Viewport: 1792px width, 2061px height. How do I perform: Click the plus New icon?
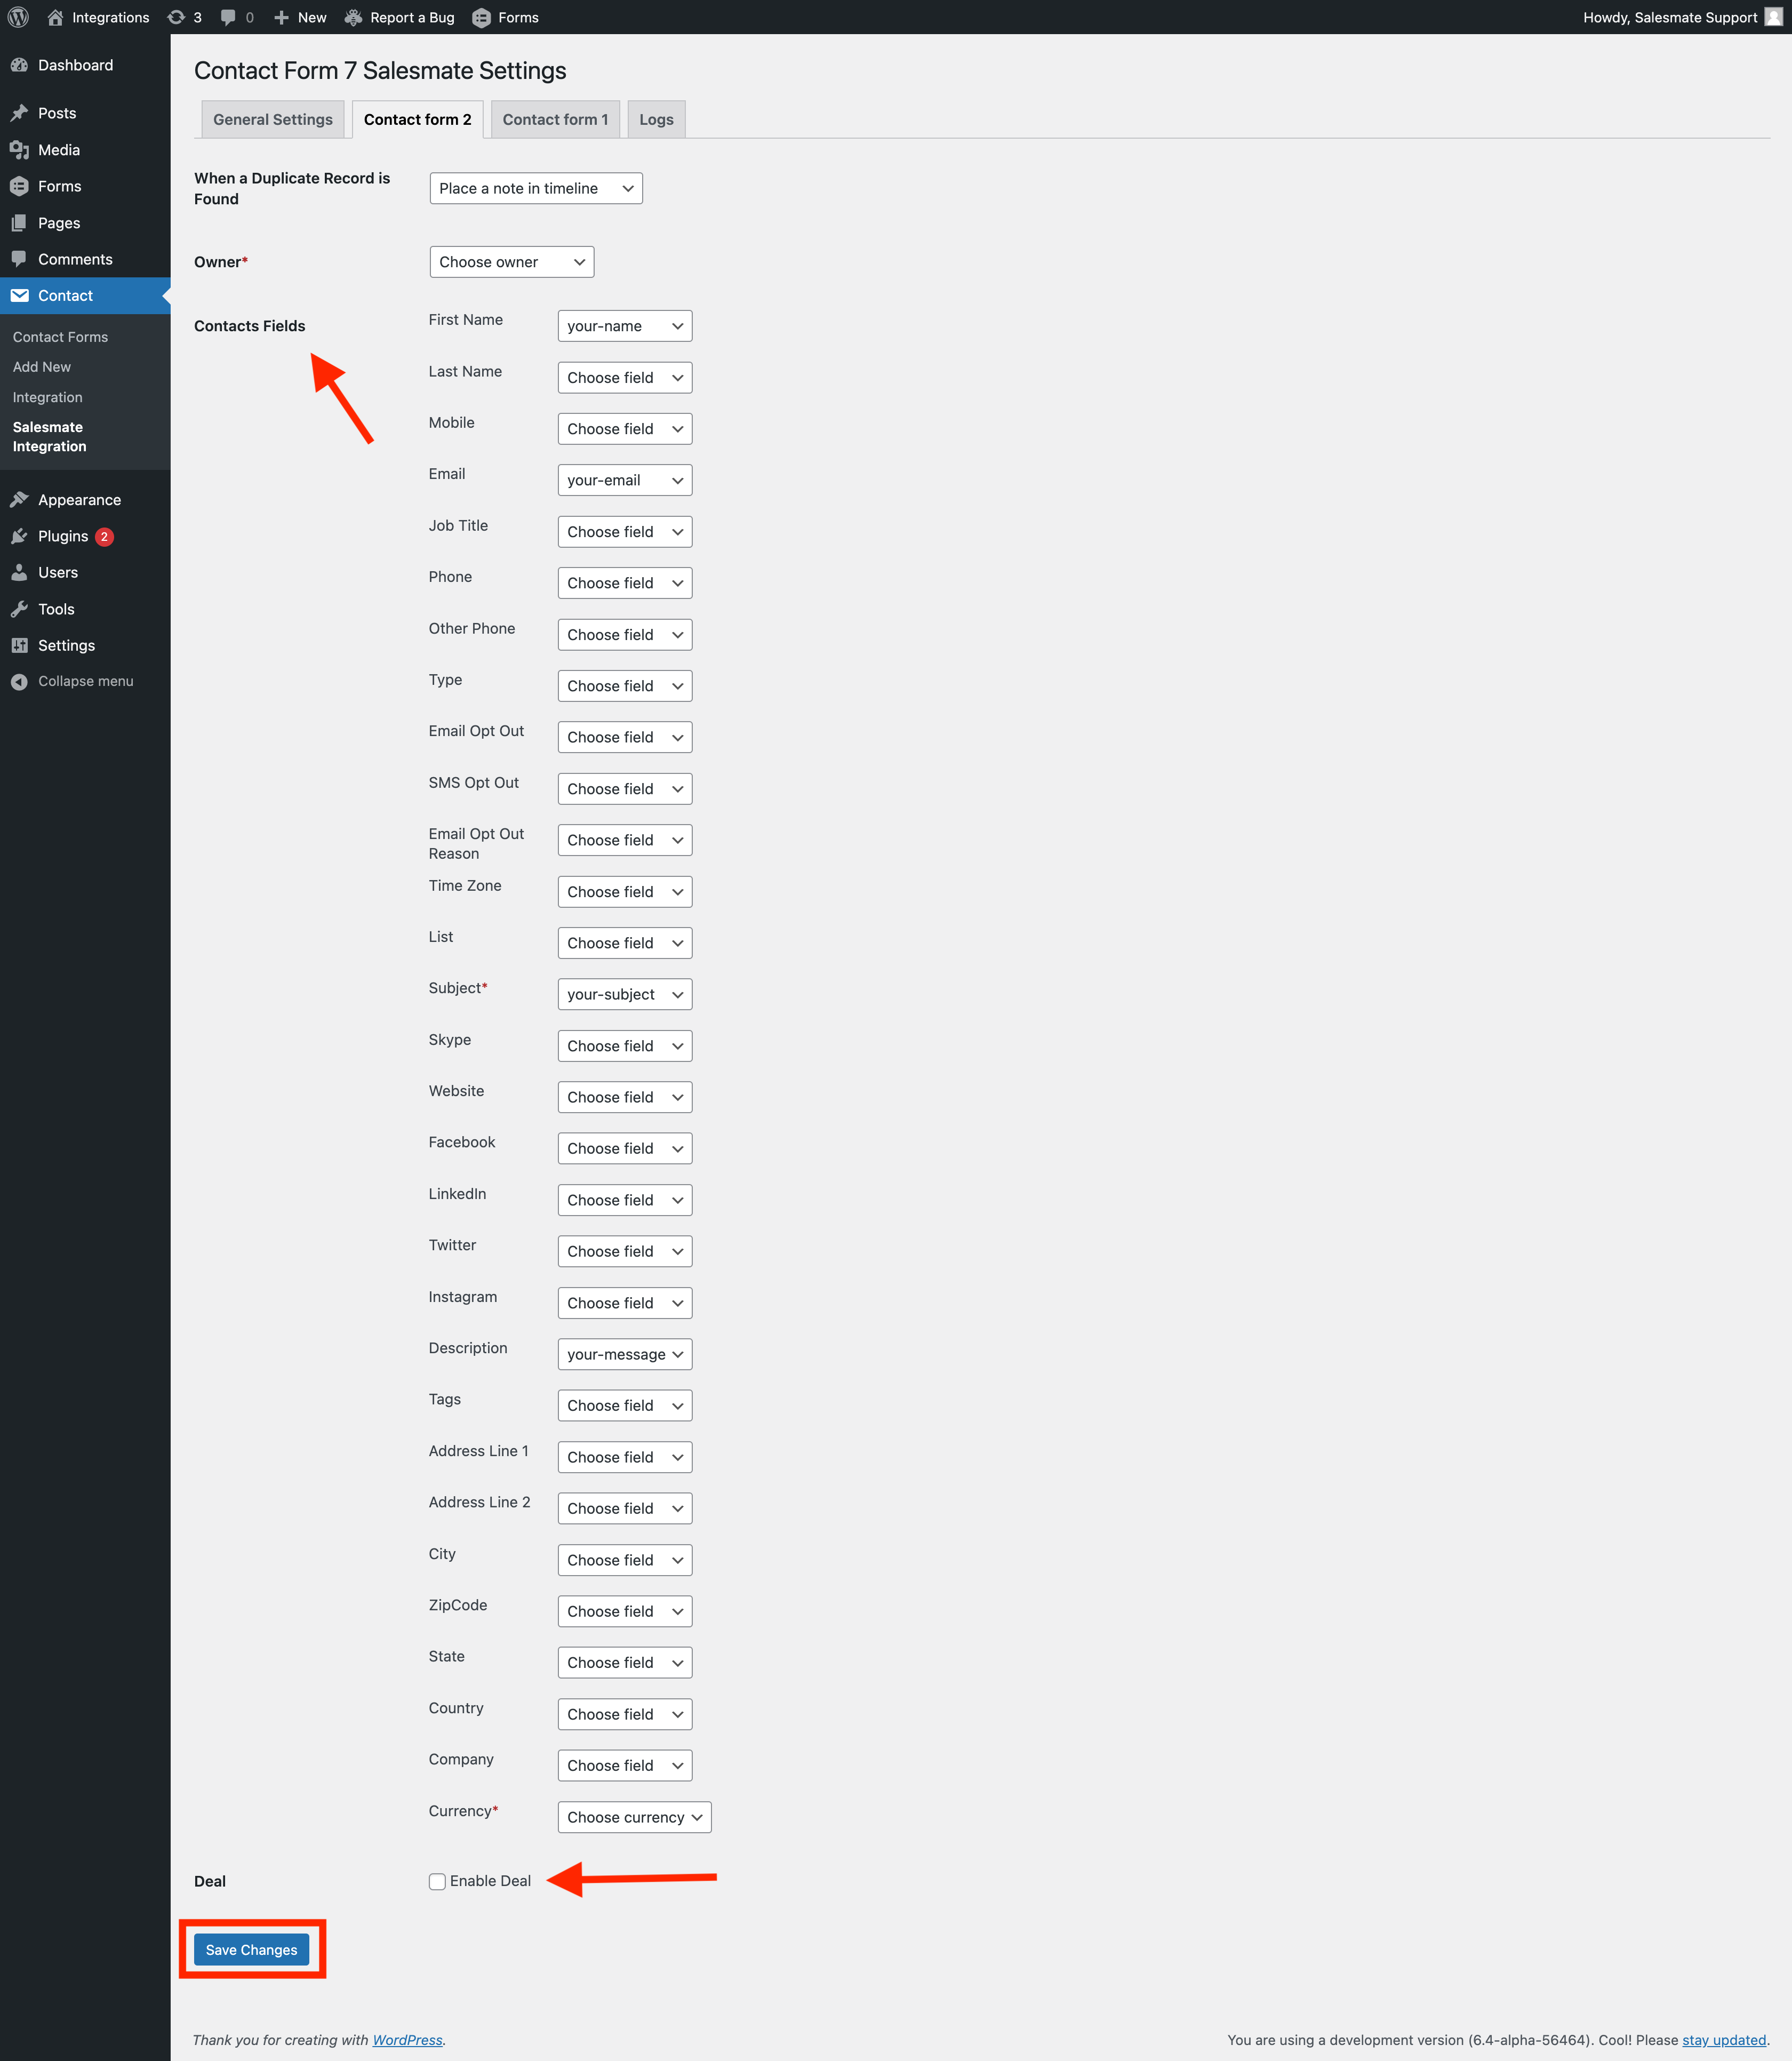(281, 17)
